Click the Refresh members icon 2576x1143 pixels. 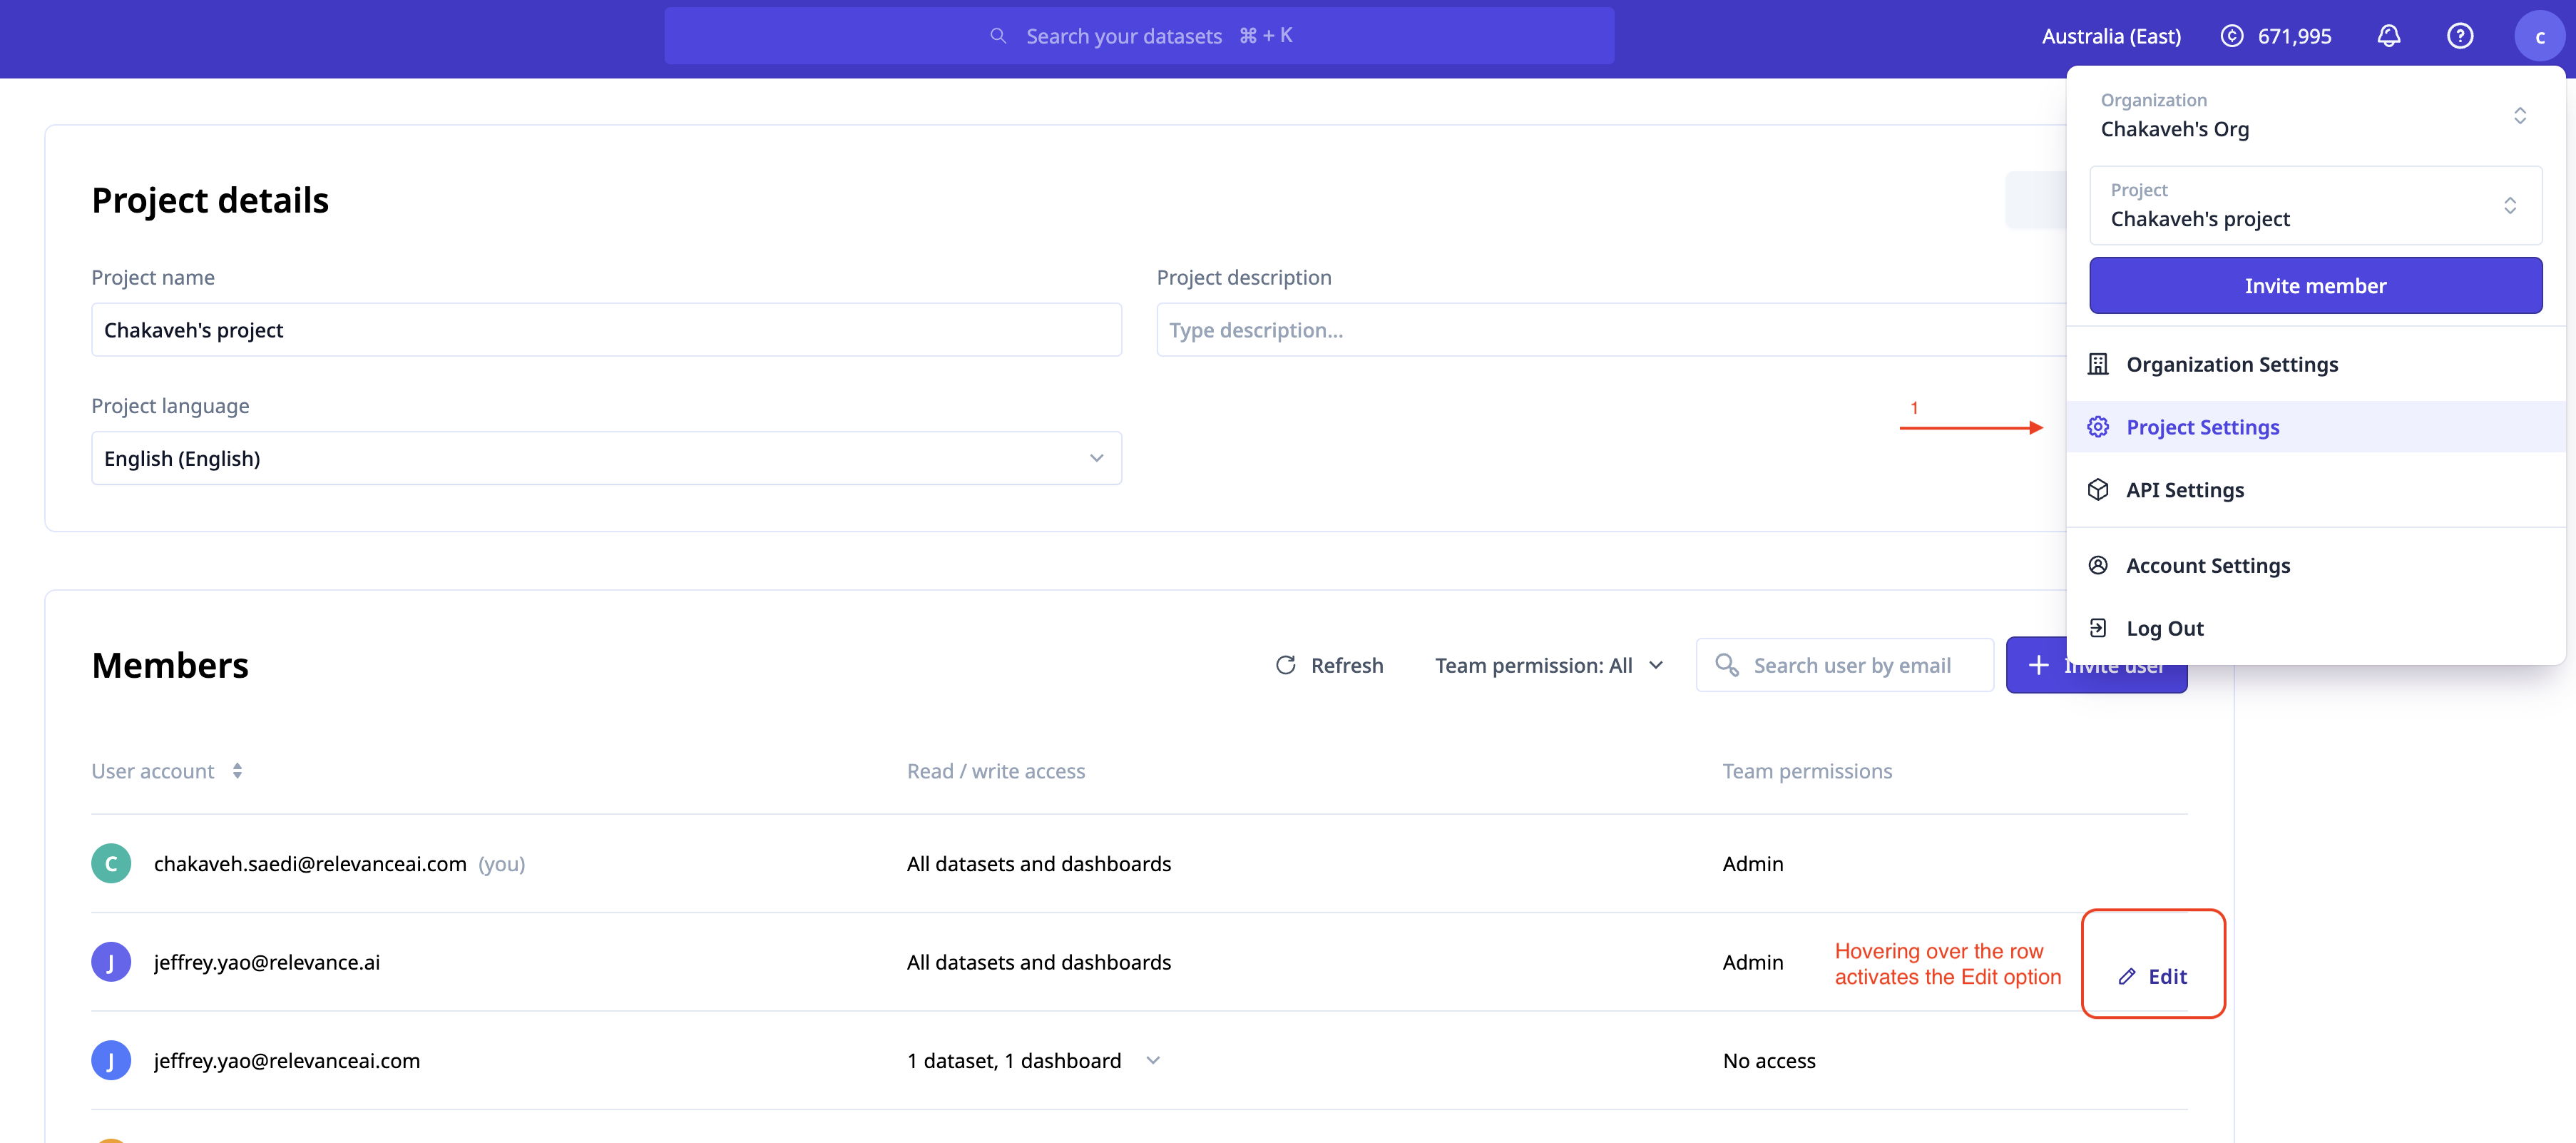[1285, 665]
